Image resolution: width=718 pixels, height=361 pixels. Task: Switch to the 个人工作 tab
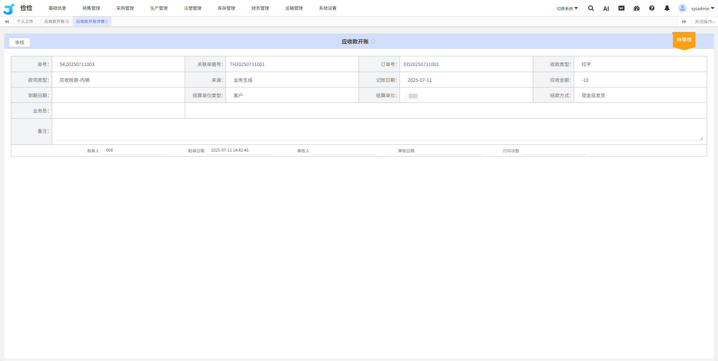click(25, 21)
